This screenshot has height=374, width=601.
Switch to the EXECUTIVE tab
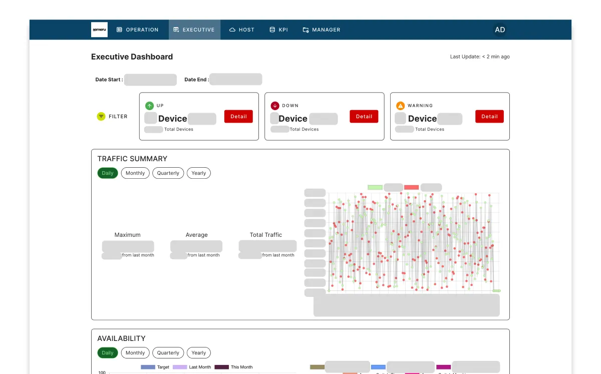point(194,30)
